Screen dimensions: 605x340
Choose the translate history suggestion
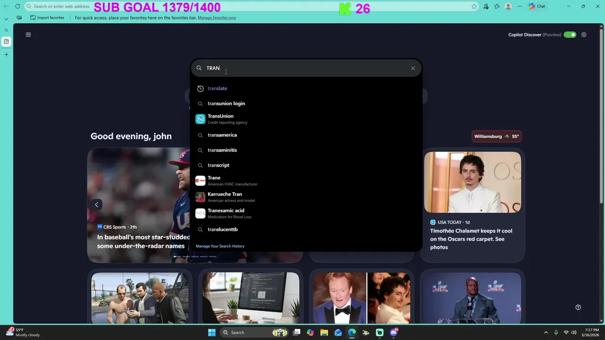click(306, 88)
